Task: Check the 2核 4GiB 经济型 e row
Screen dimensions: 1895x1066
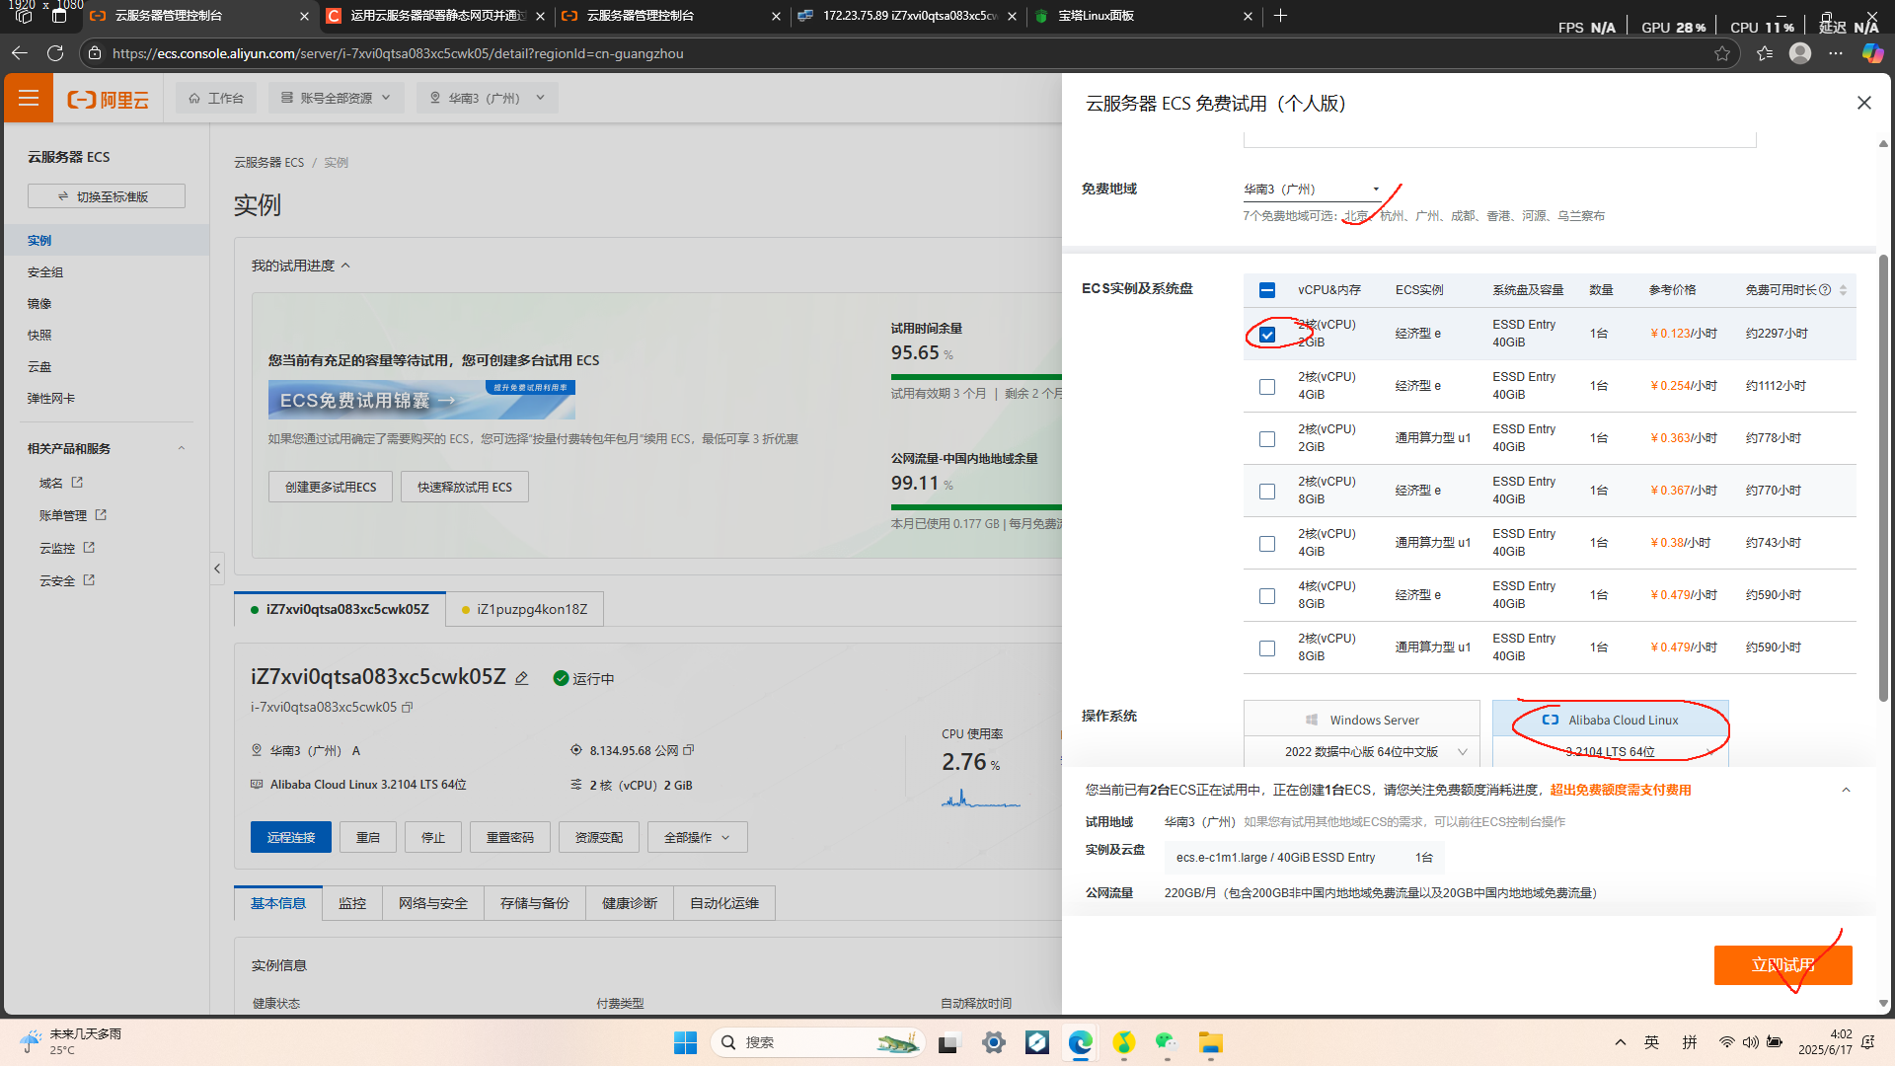Action: pos(1267,387)
